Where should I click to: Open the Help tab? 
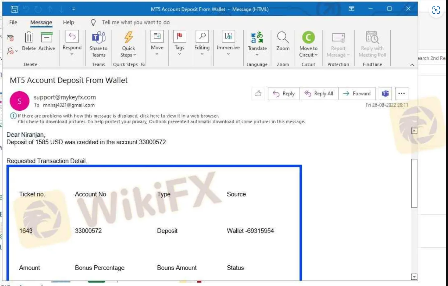68,22
